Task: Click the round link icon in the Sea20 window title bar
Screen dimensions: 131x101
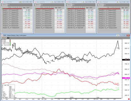Action: tap(20, 2)
